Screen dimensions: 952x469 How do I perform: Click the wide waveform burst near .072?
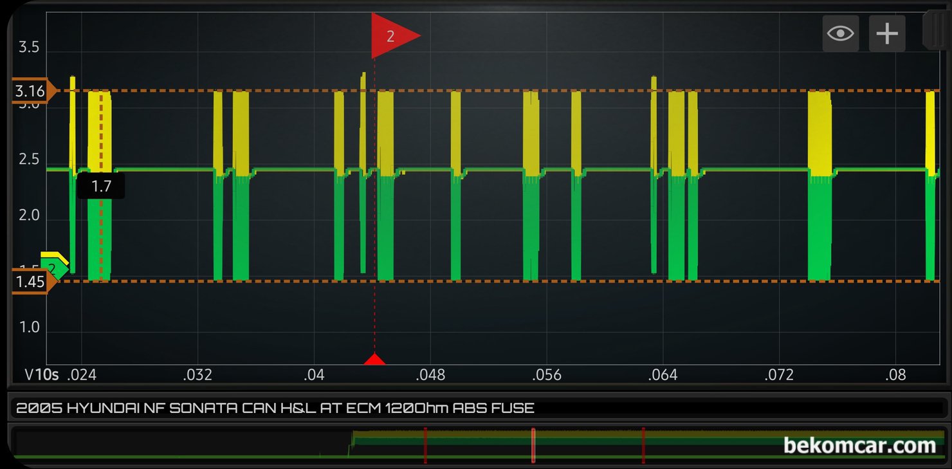click(819, 186)
